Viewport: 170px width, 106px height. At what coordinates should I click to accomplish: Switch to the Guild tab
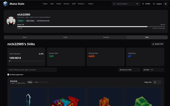(x=65, y=37)
